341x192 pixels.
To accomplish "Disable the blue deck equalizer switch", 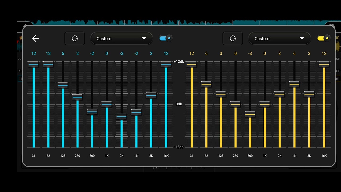I will tap(166, 38).
